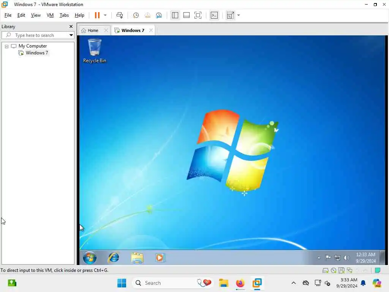Revert VM to previous snapshot

(x=147, y=15)
